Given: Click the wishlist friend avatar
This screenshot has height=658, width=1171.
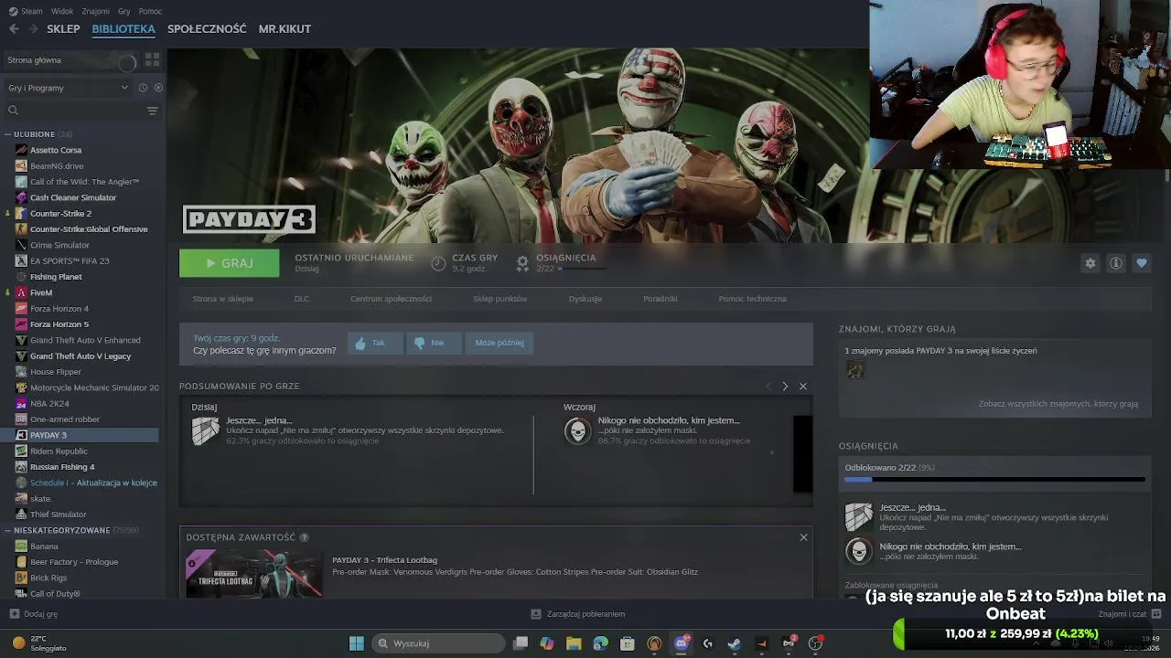Looking at the screenshot, I should tap(854, 369).
